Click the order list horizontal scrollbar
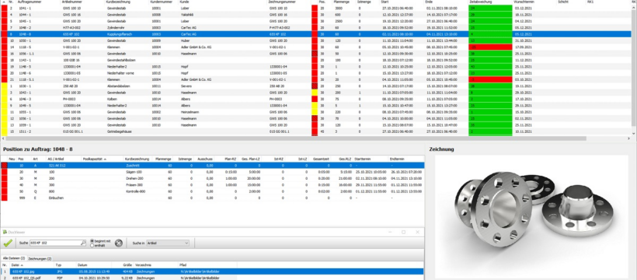The height and width of the screenshot is (280, 637). point(296,138)
